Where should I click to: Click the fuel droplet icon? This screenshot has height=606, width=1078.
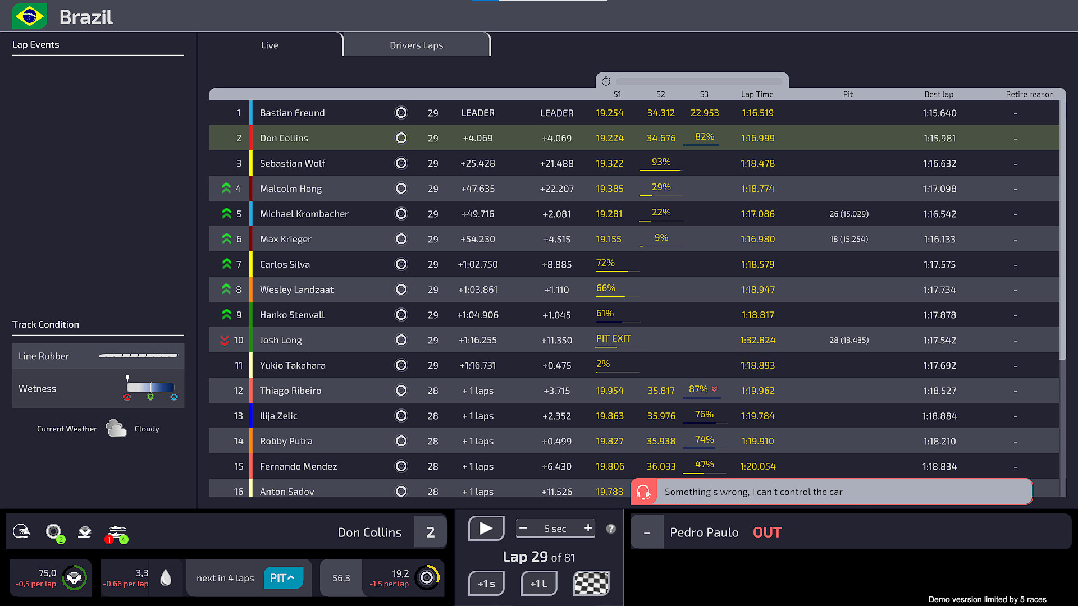[x=166, y=578]
